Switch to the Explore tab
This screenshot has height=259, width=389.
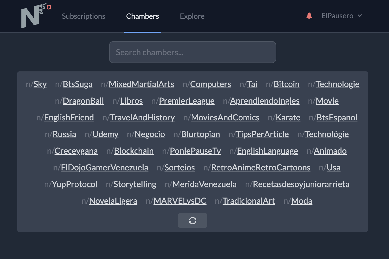click(x=192, y=16)
